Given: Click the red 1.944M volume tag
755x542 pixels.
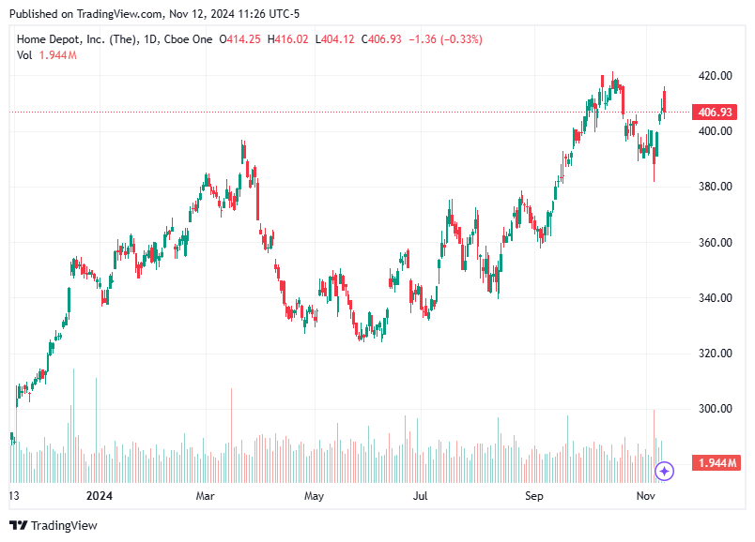Looking at the screenshot, I should click(x=715, y=460).
